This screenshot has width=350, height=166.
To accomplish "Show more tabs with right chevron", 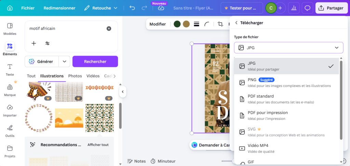I will [115, 76].
